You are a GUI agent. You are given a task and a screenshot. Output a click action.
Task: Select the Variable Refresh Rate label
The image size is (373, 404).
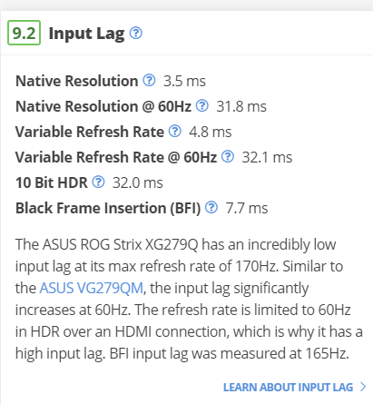90,132
